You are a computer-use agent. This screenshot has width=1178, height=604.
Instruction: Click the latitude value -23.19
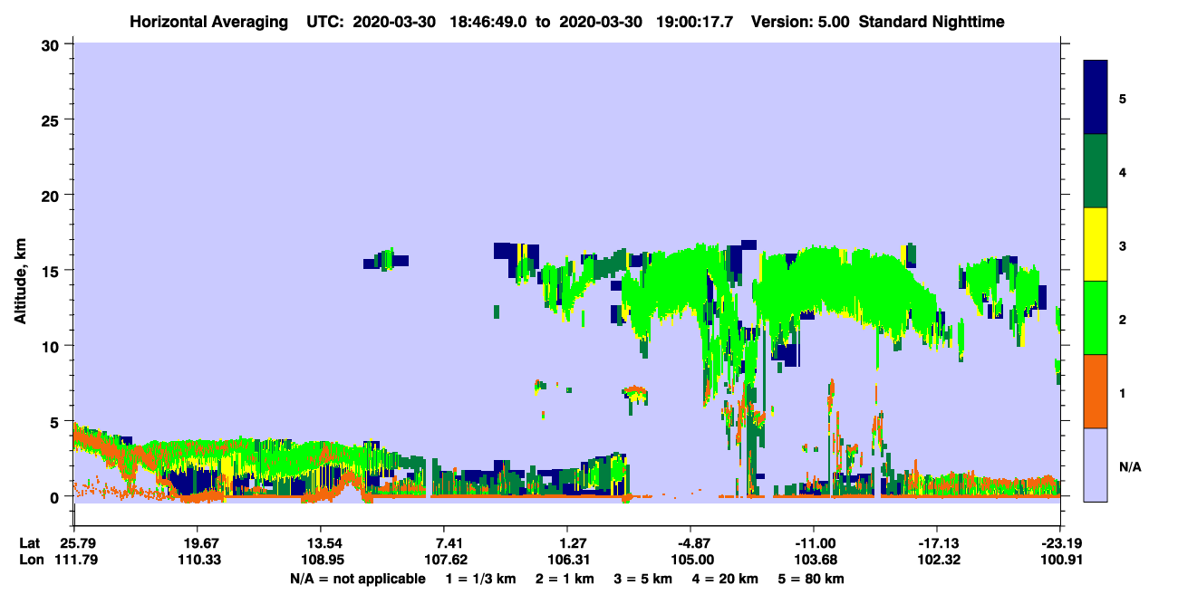[1060, 543]
